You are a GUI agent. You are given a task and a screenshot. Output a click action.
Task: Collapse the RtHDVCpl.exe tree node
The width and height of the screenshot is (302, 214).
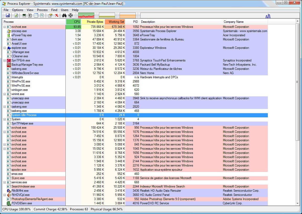pos(5,195)
